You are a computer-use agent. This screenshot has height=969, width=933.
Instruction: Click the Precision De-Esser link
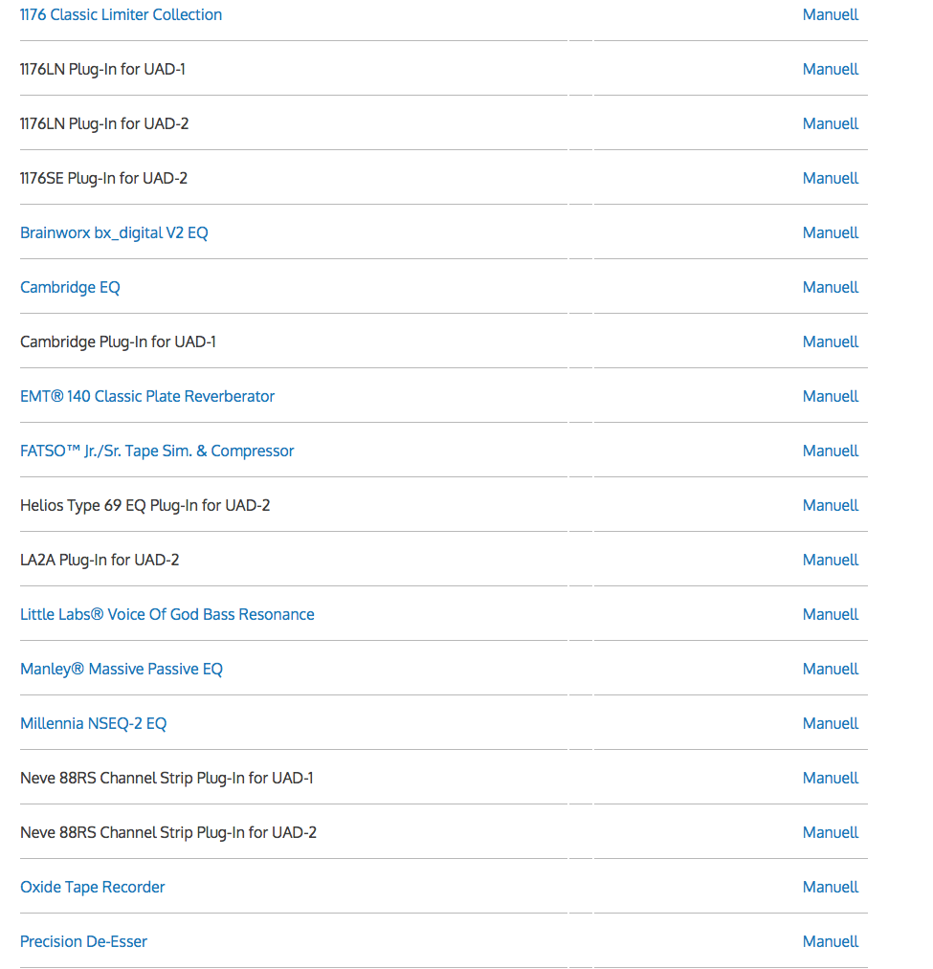tap(83, 941)
